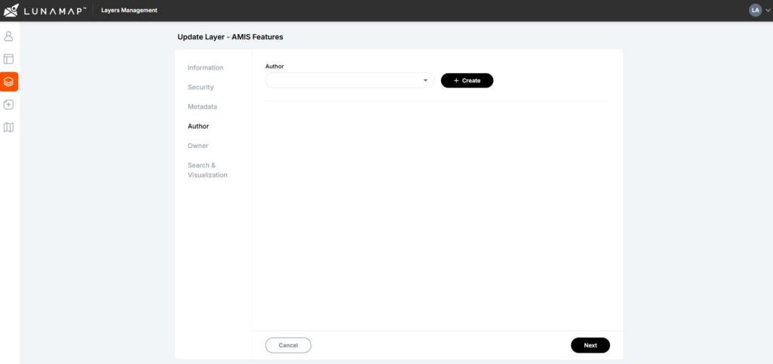Open the user profile sidebar icon

[8, 36]
